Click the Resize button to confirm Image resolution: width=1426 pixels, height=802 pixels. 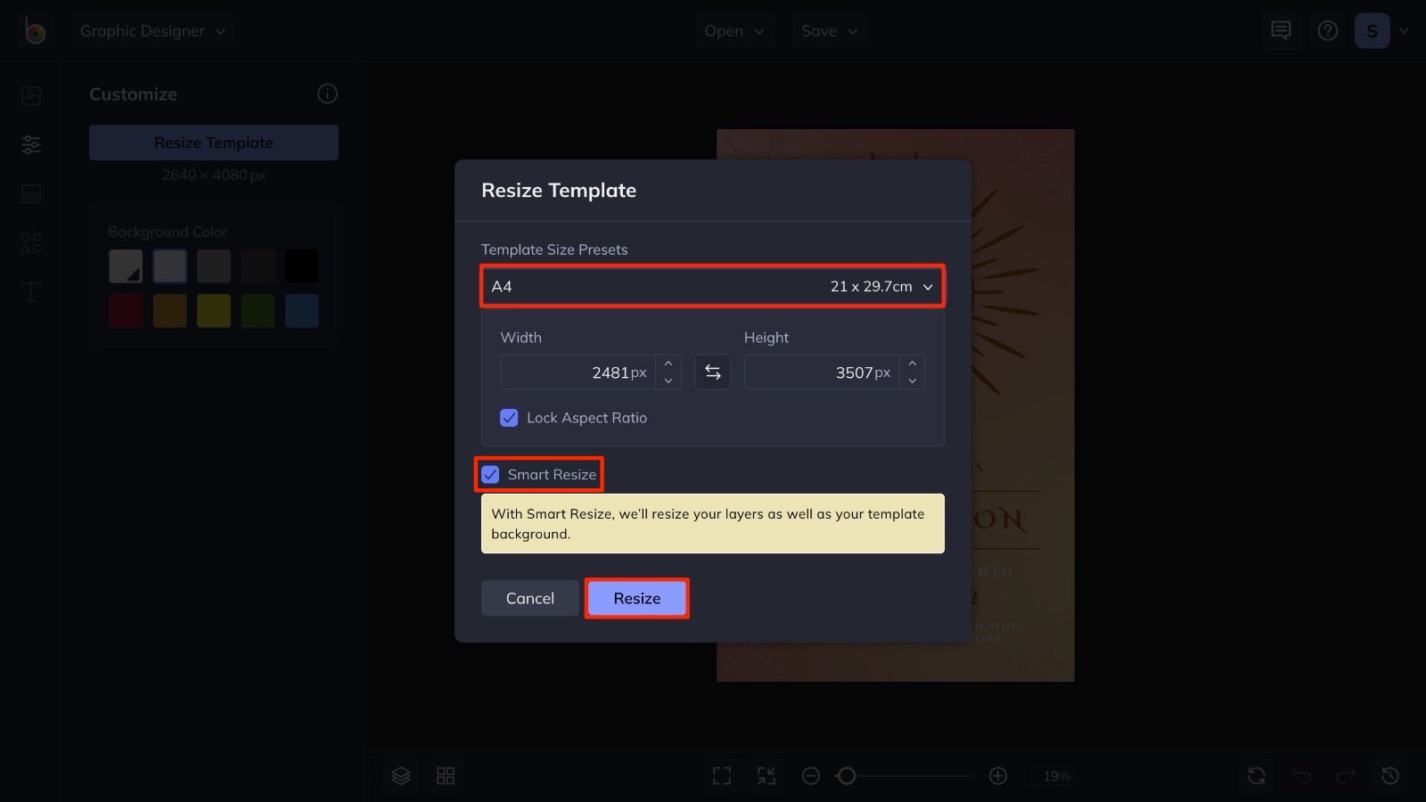(x=636, y=598)
